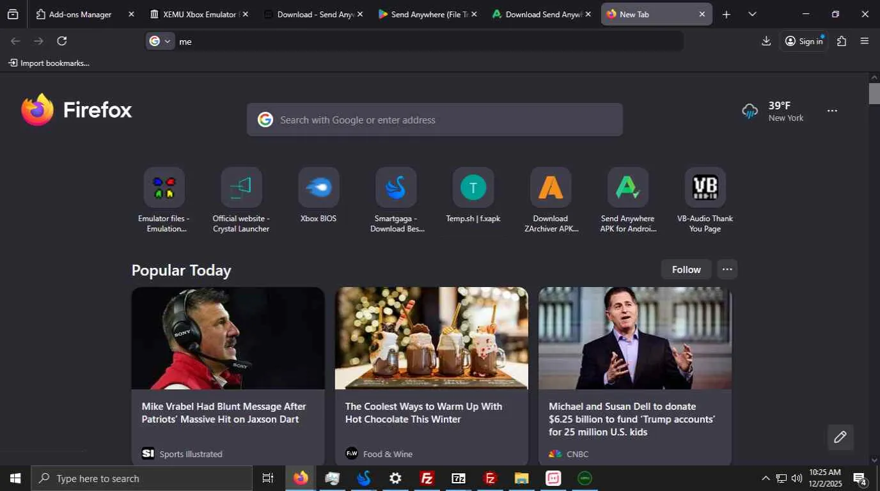This screenshot has height=491, width=880.
Task: Click the CNBC source label
Action: (x=577, y=454)
